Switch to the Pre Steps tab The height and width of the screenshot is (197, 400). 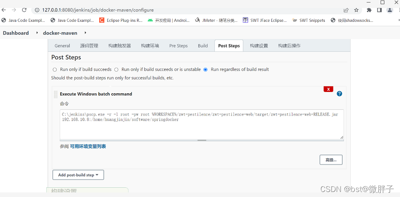(178, 46)
